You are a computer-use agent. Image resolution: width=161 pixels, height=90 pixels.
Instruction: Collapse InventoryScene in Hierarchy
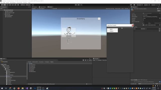(x=3, y=10)
